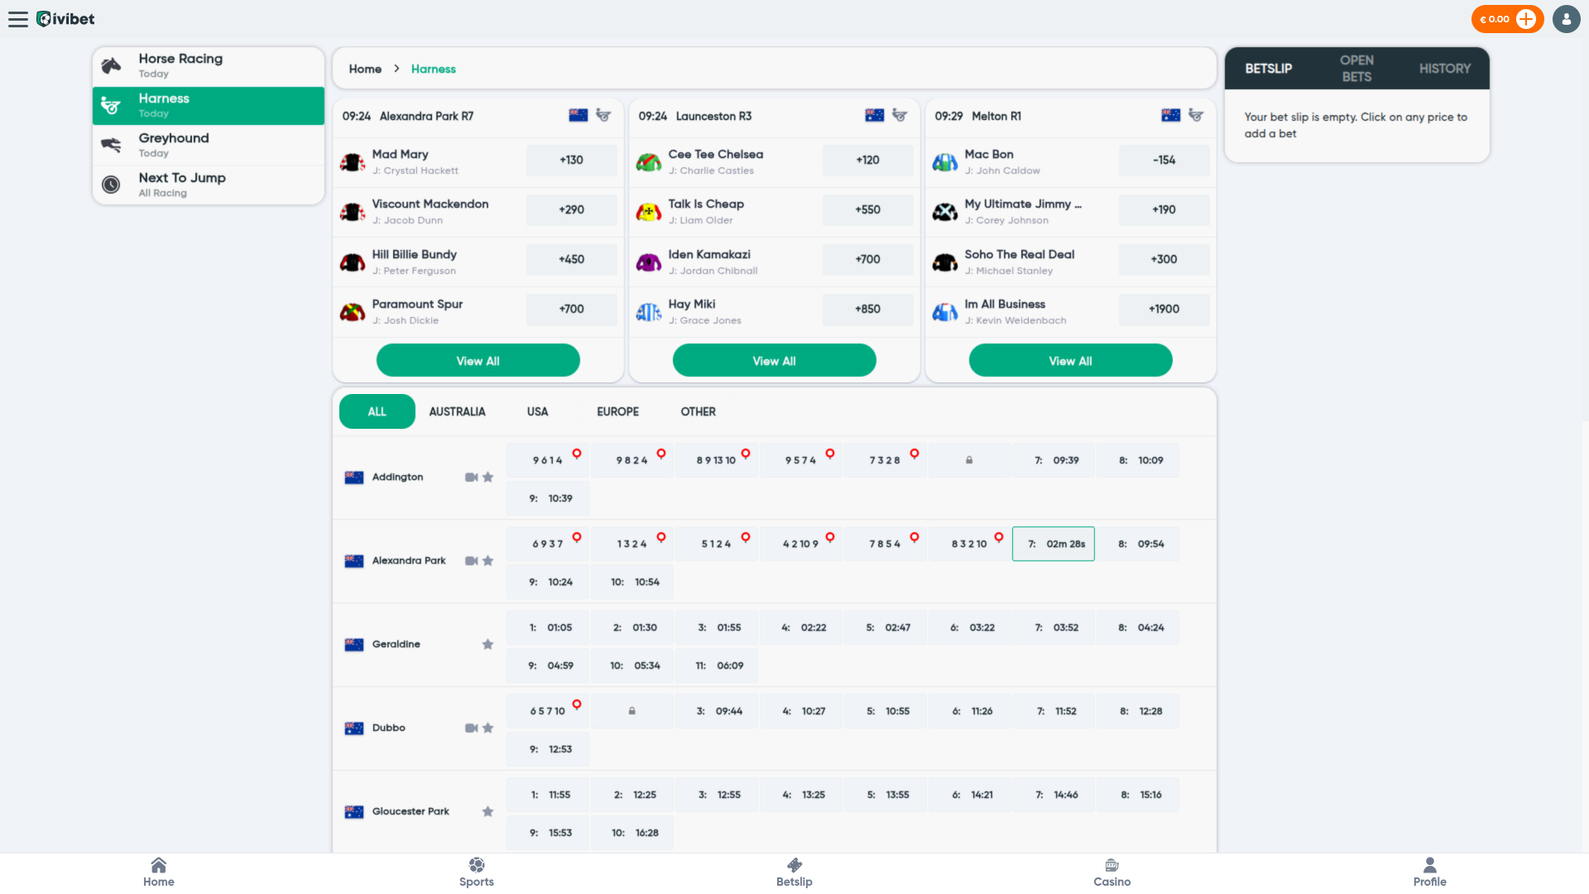Expand Dubbo race result 6 5 7 10
1589x894 pixels.
tap(548, 711)
